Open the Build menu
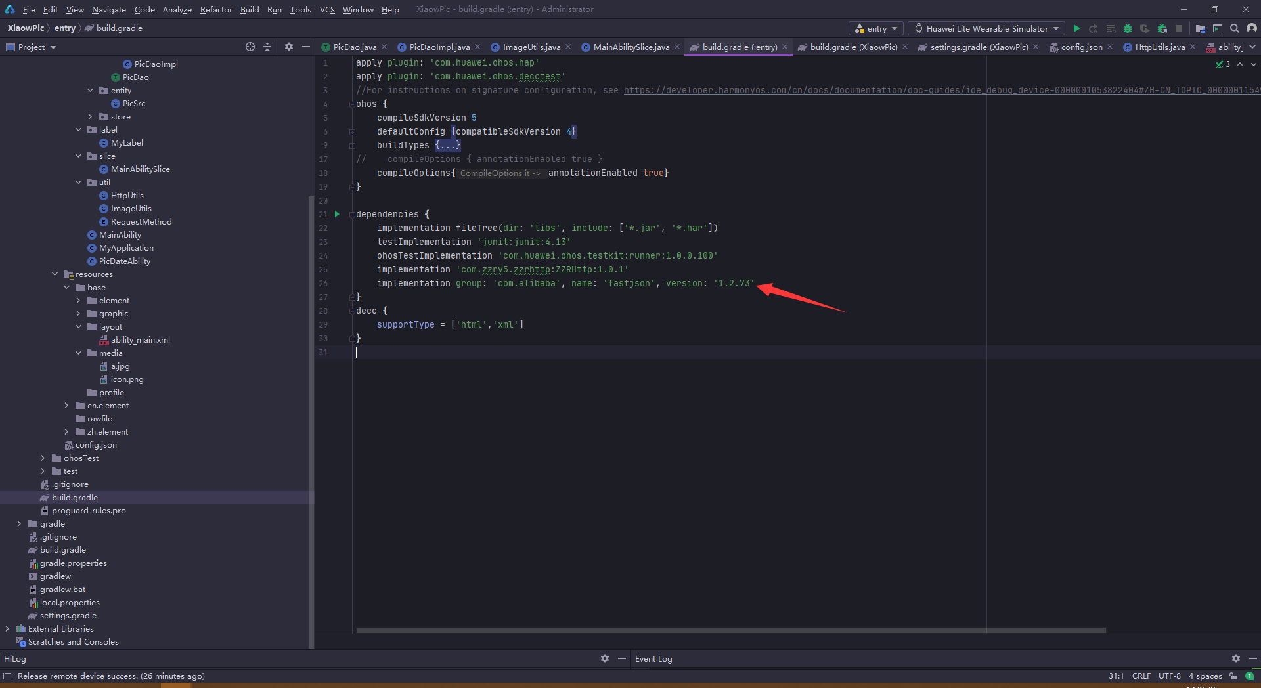Image resolution: width=1261 pixels, height=688 pixels. 250,9
